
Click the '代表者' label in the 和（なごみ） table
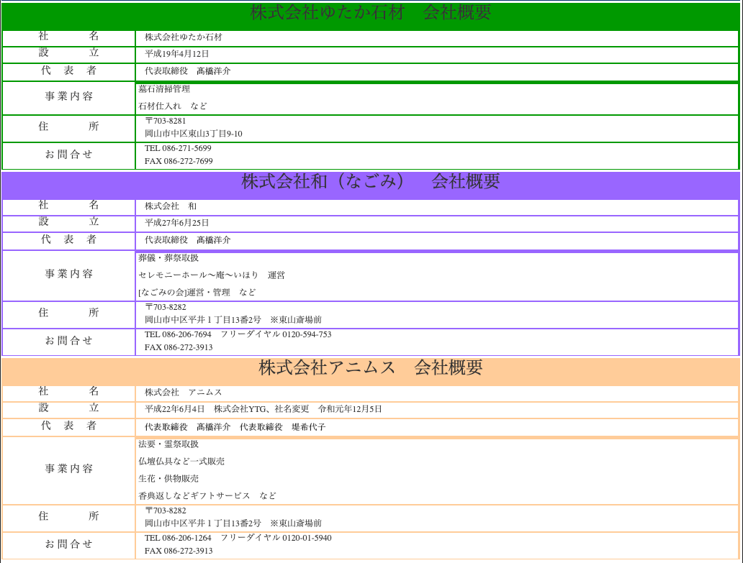tap(68, 240)
